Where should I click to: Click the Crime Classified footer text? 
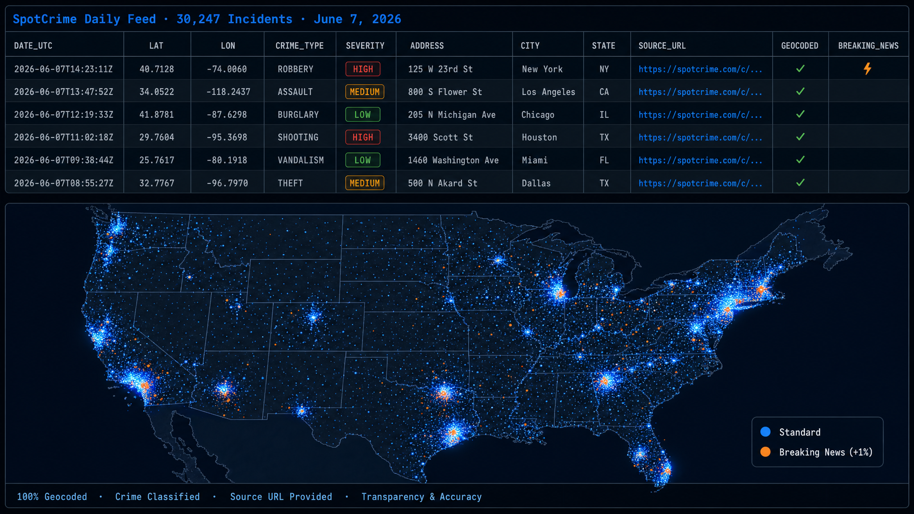[x=157, y=497]
